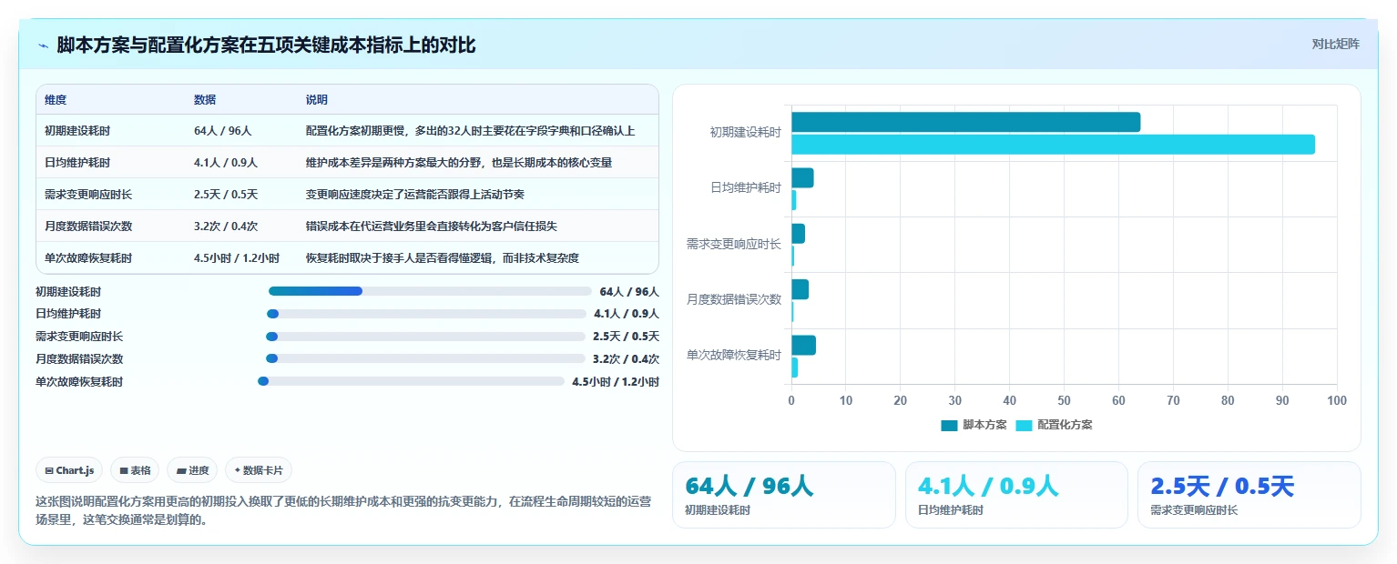Click the chart y-axis label 单次故障恢复耗时
Image resolution: width=1397 pixels, height=564 pixels.
coord(734,356)
